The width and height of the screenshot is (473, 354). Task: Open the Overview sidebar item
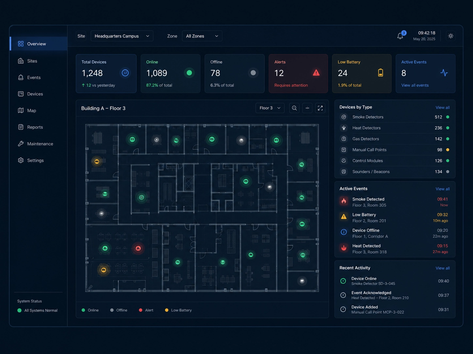click(39, 44)
